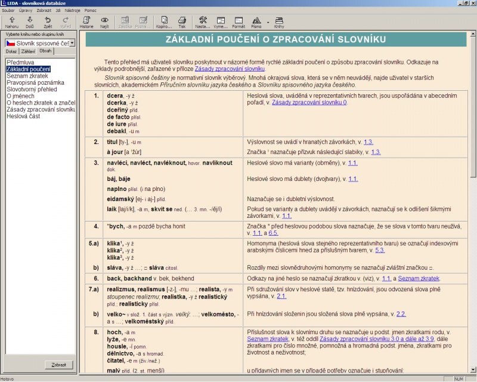Click the Hotovo status bar text
The width and height of the screenshot is (477, 382).
[x=7, y=379]
